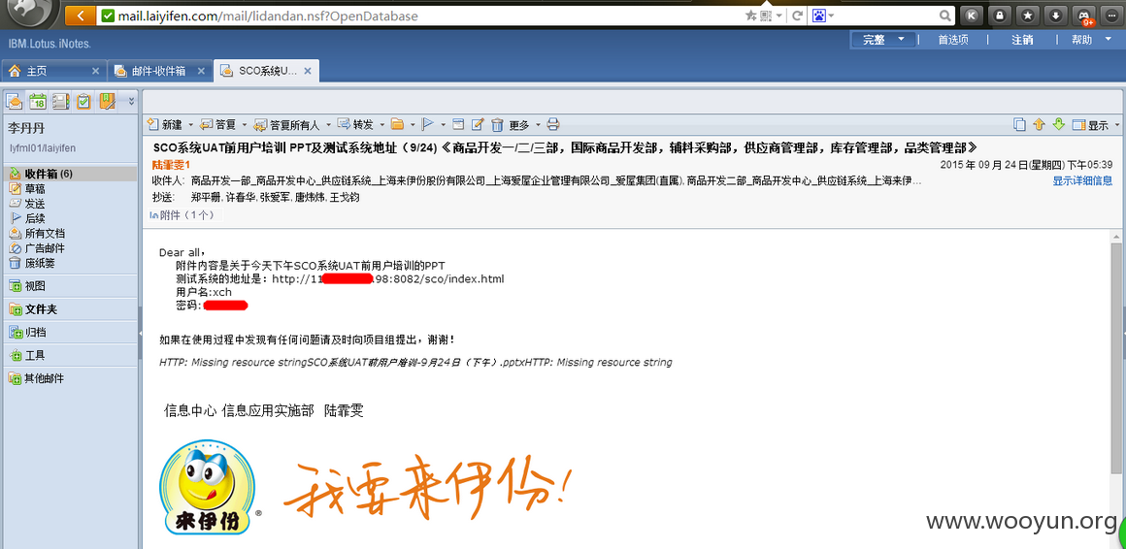Open the 更多 (More) menu
The width and height of the screenshot is (1126, 549).
(524, 125)
